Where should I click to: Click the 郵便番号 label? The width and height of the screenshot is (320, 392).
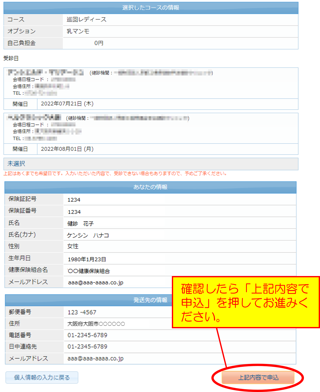click(20, 312)
